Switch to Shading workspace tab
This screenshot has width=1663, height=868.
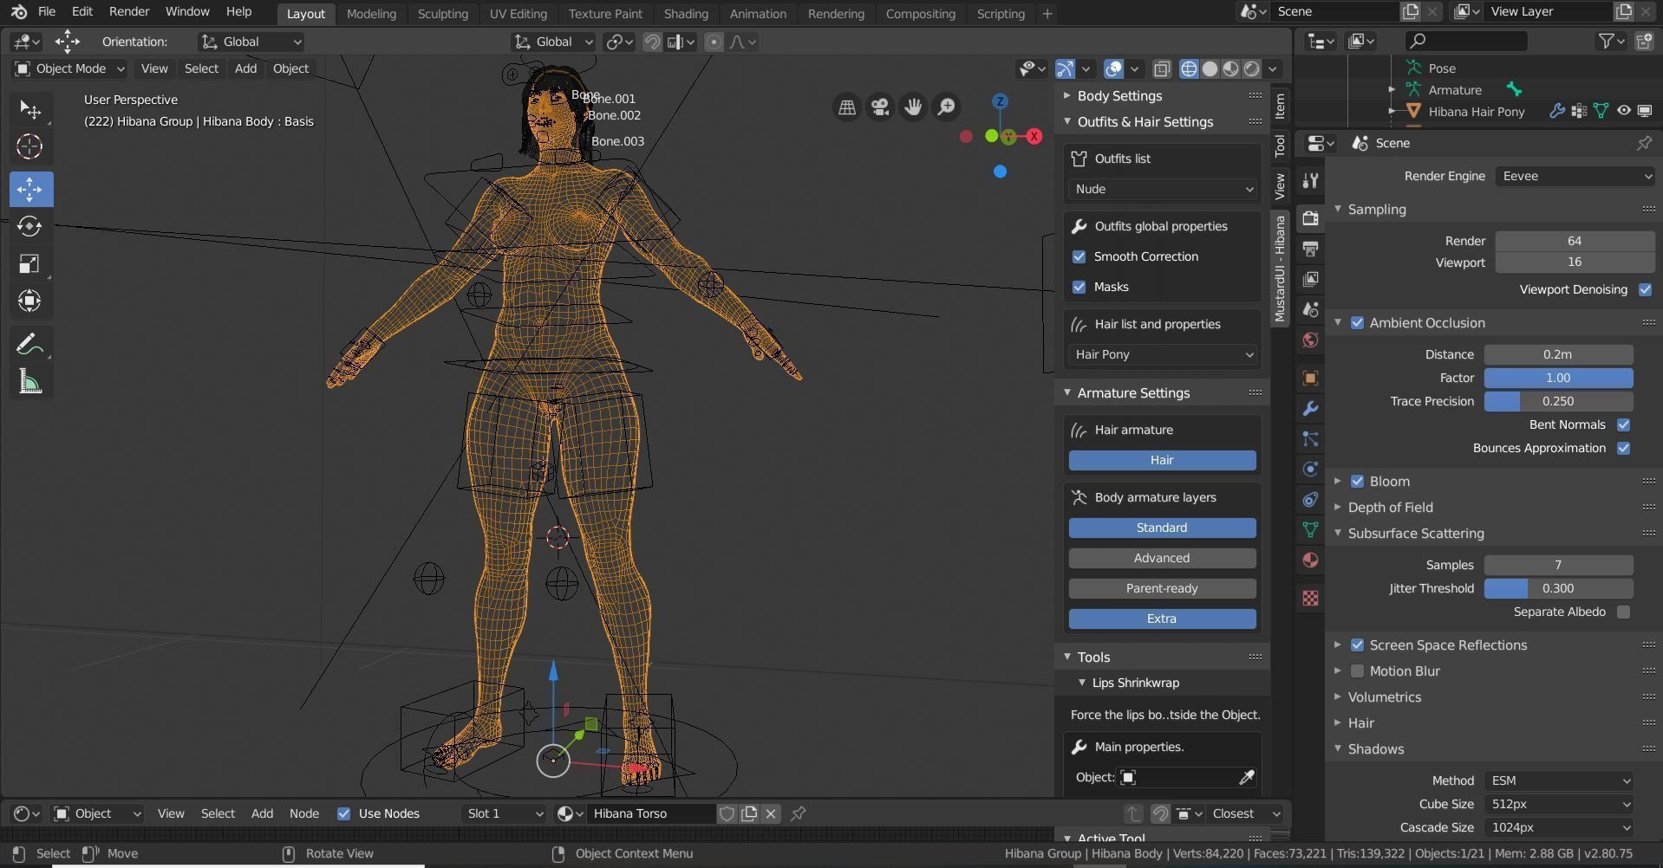685,14
